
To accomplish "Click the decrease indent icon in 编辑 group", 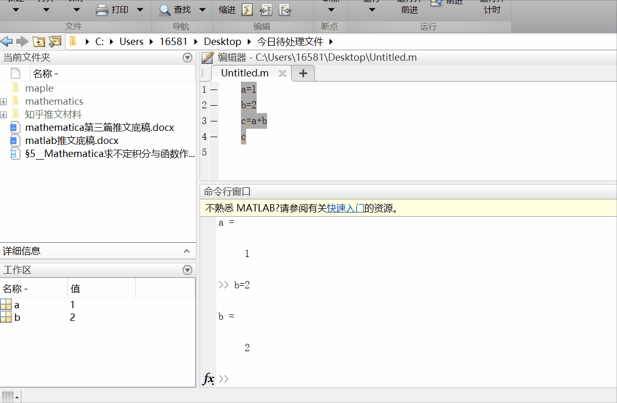I will click(284, 9).
